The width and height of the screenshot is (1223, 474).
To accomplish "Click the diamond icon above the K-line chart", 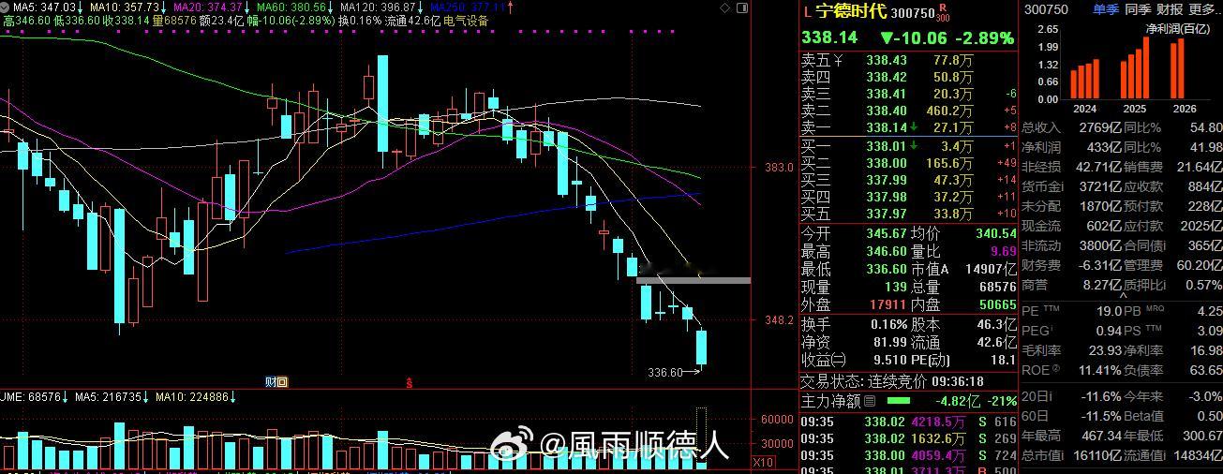I will click(724, 7).
